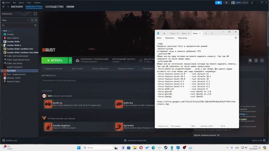Go forward with Steam's right arrow
Screen dimensions: 269x151
point(8,7)
